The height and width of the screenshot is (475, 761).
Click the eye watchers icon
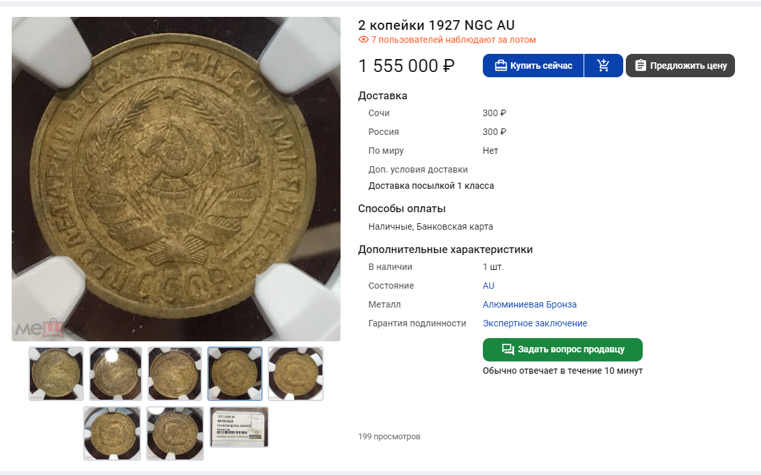(x=363, y=40)
